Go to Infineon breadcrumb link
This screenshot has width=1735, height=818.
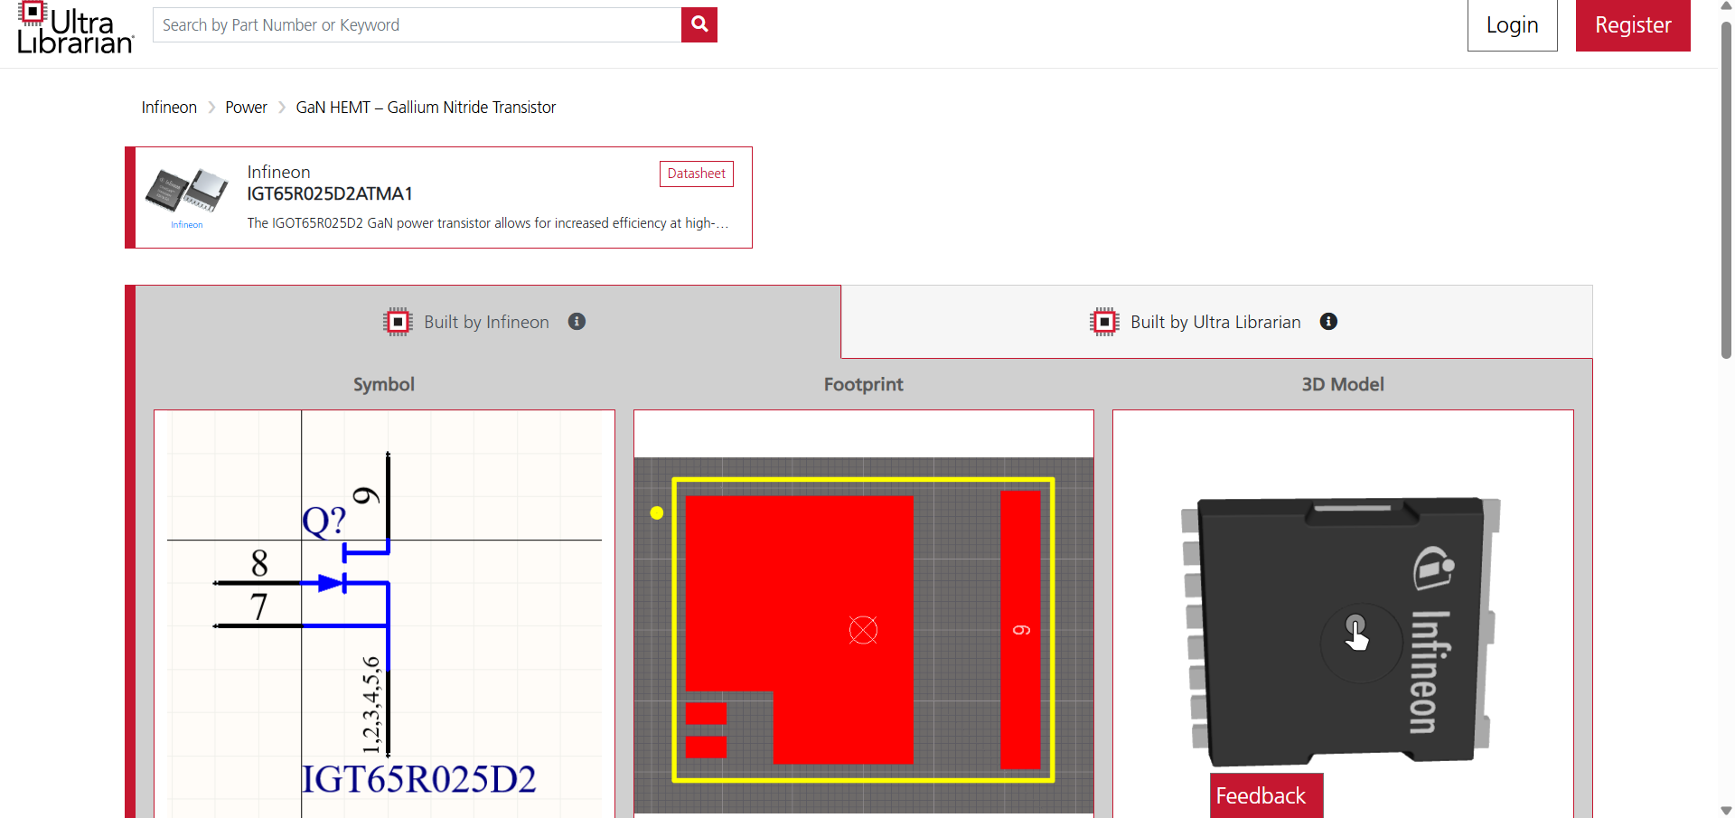click(x=169, y=108)
